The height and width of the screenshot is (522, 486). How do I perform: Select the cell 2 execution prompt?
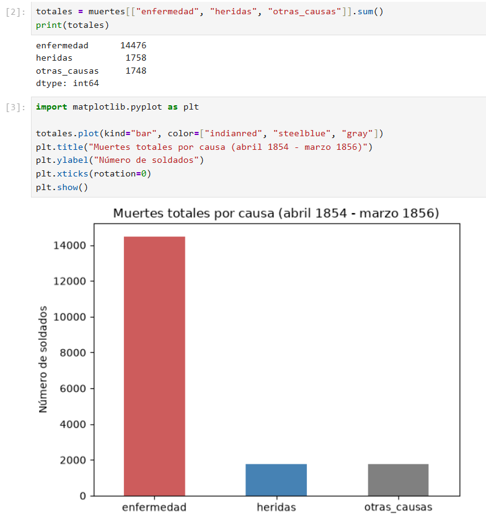pos(15,12)
